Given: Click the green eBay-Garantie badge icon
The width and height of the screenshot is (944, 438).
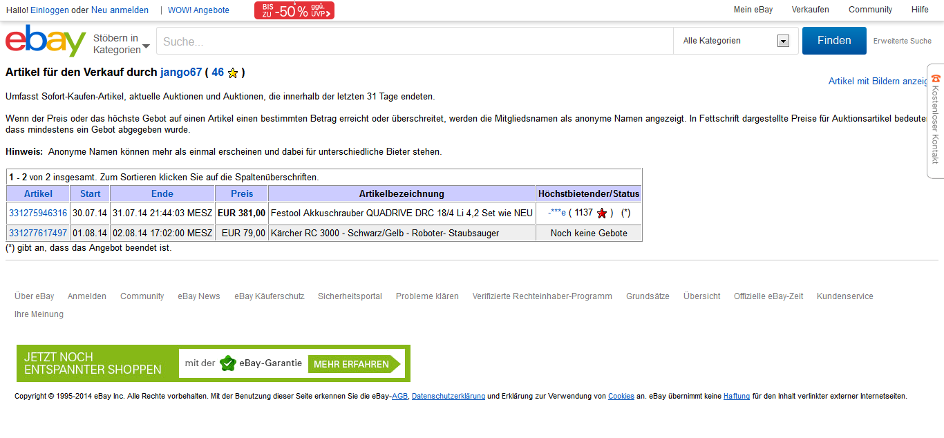Looking at the screenshot, I should point(228,363).
